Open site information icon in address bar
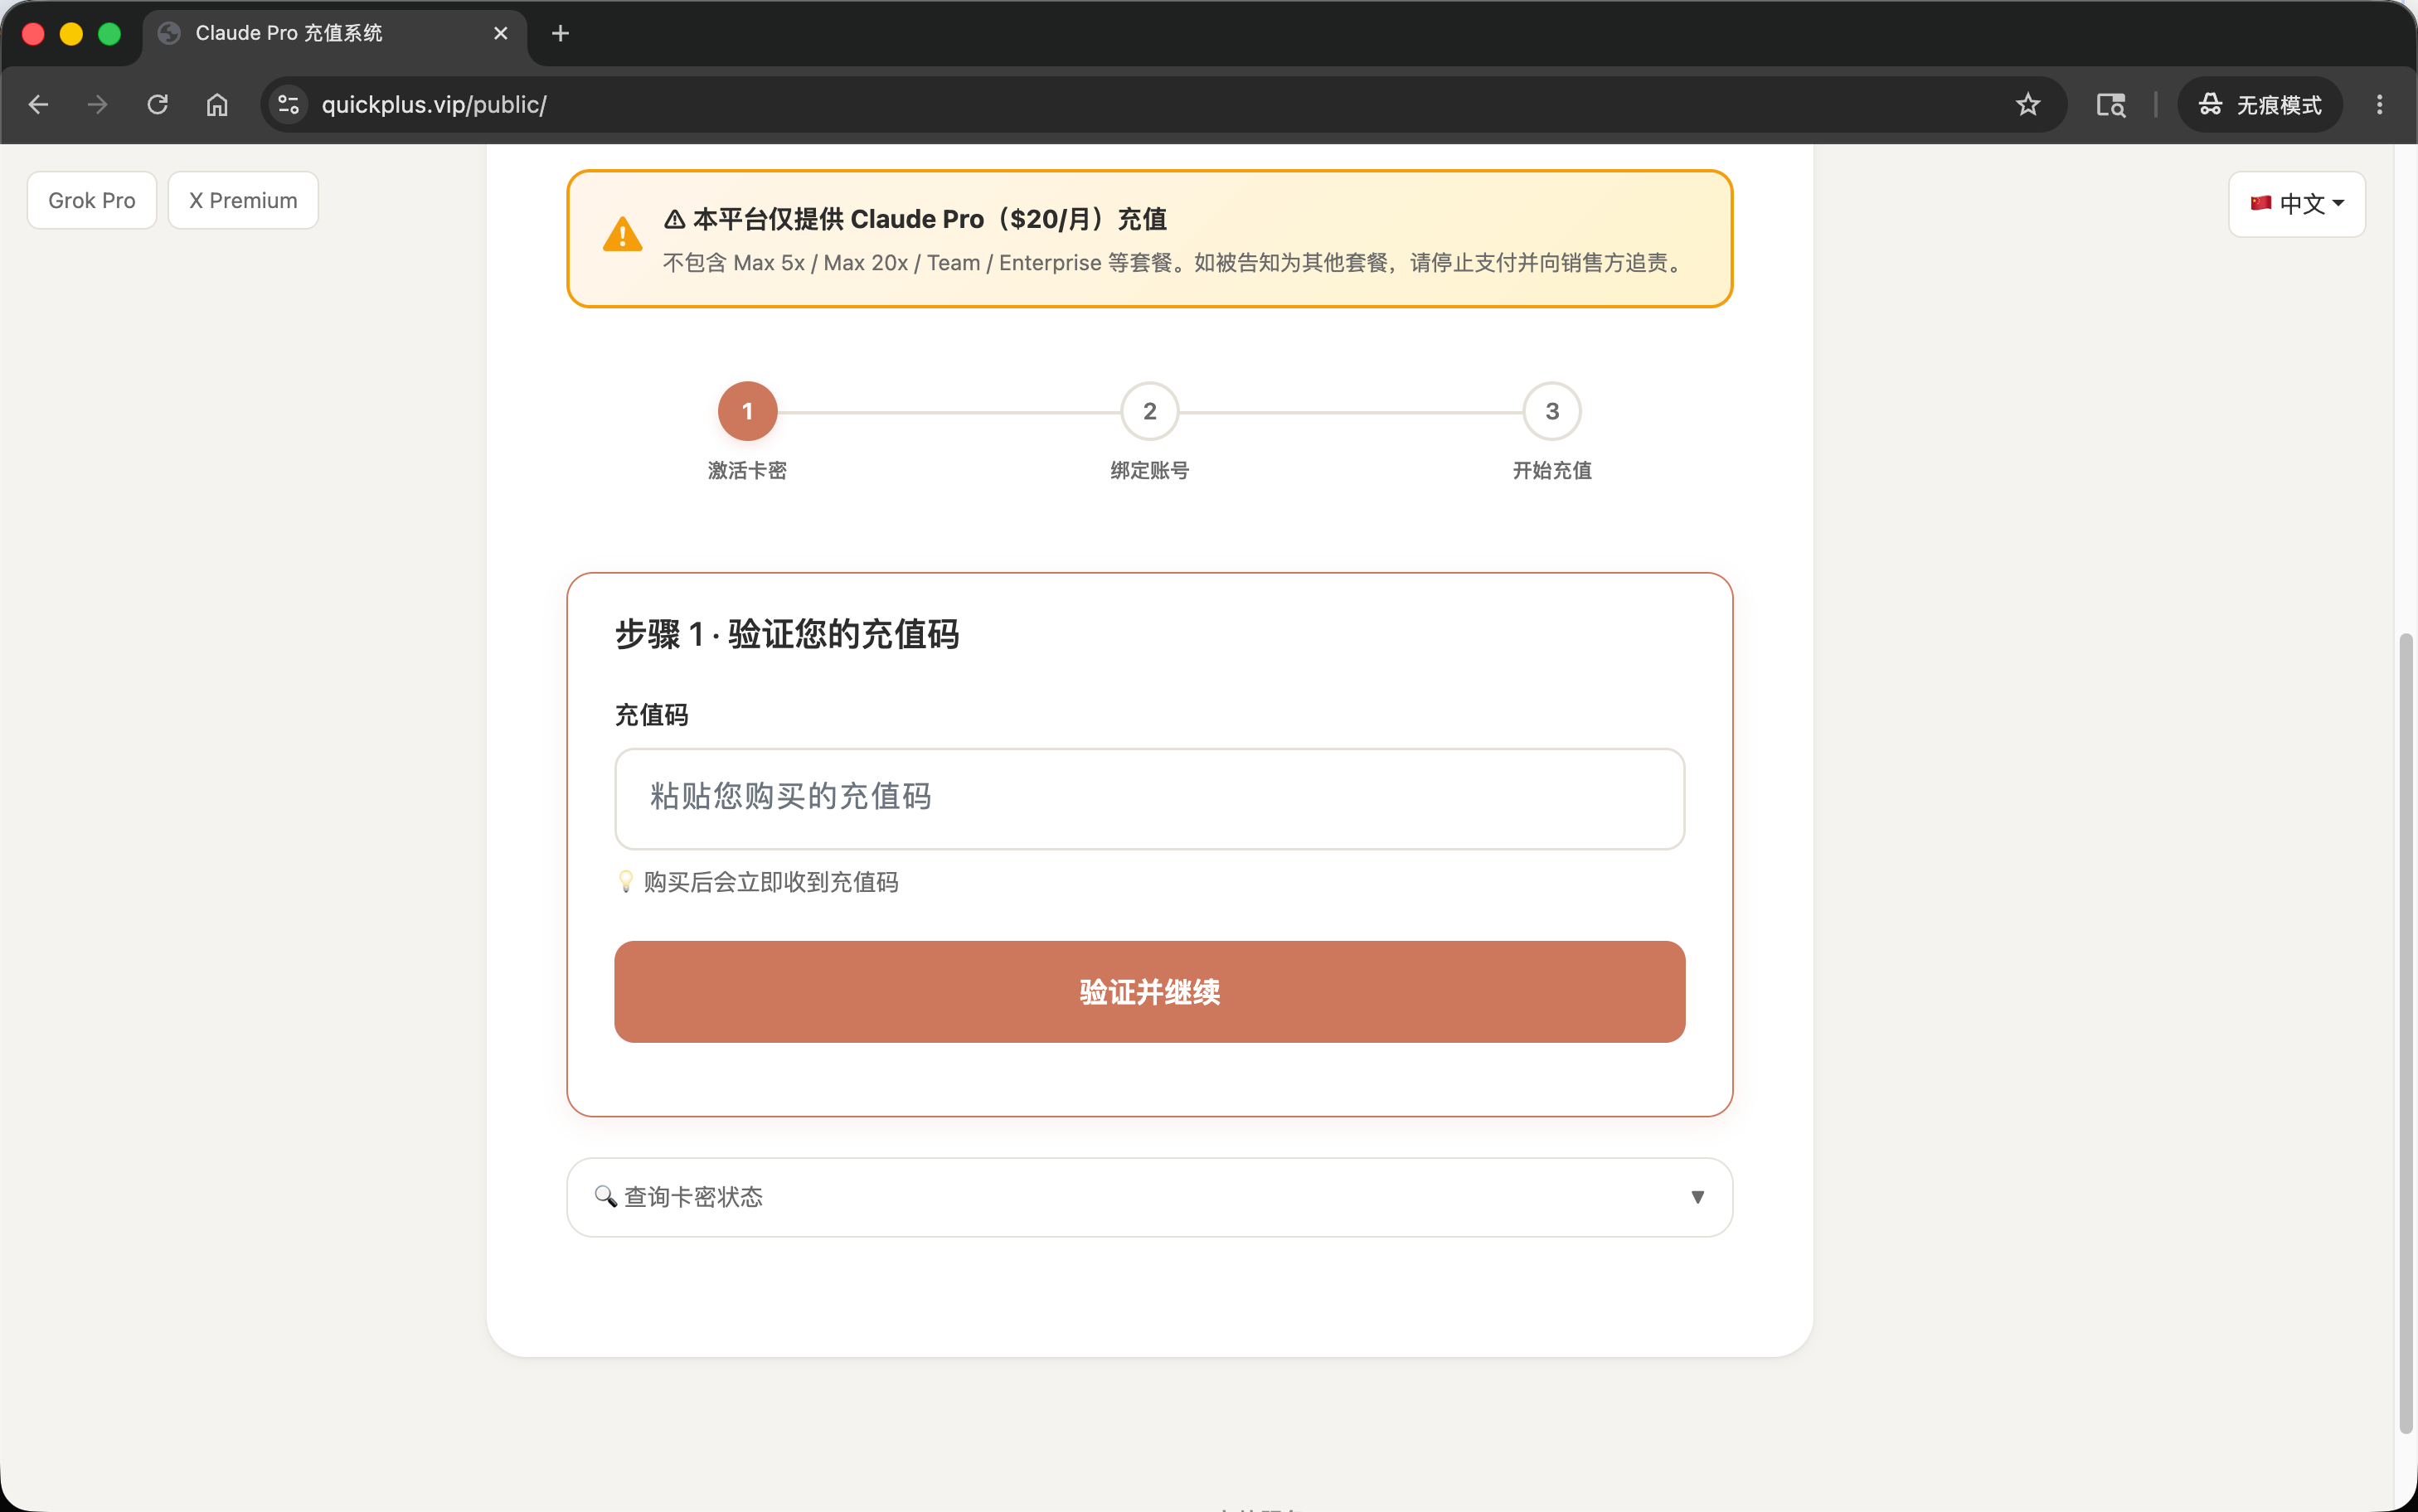Screen dimensions: 2418x1512 coord(289,104)
